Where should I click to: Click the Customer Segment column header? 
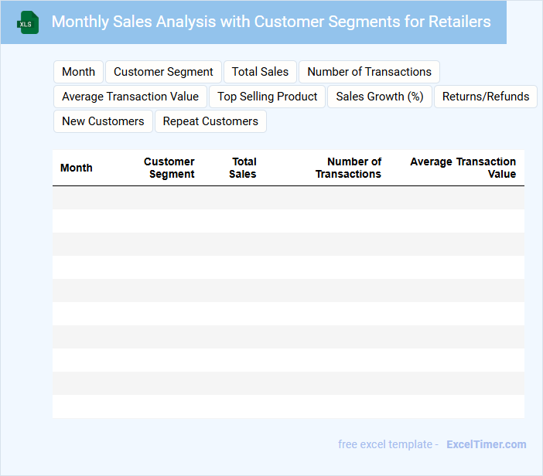point(170,168)
